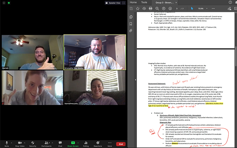
Task: Open attachments paperclip panel
Action: pyautogui.click(x=131, y=31)
